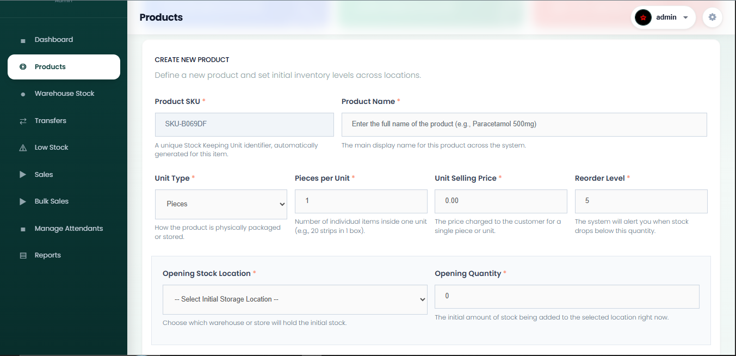Click the Dashboard sidebar icon

coord(23,40)
